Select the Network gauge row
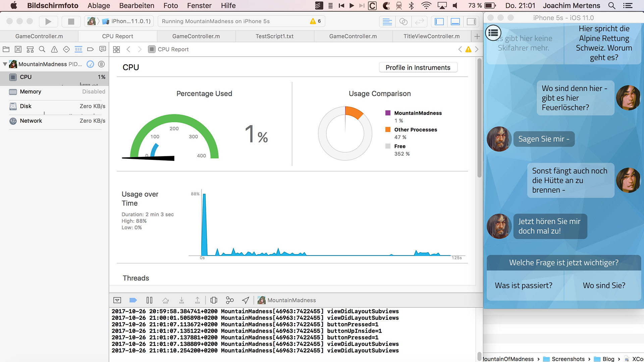This screenshot has height=362, width=644. pos(54,121)
